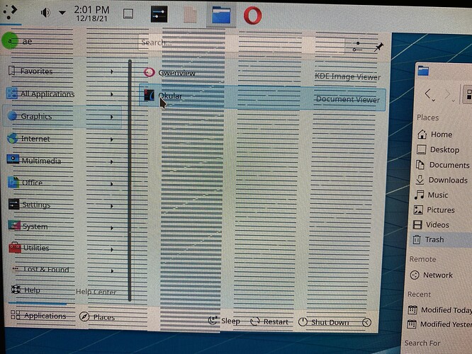
Task: Expand arrow beside Office
Action: [x=112, y=184]
